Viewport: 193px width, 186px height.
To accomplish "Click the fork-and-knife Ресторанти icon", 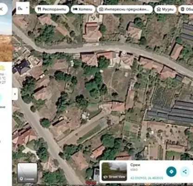I will coord(39,9).
